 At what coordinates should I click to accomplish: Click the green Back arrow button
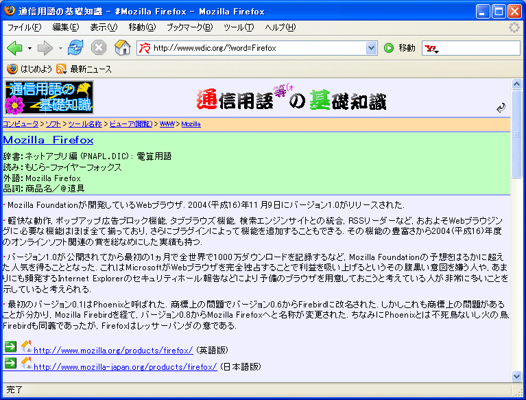(14, 48)
